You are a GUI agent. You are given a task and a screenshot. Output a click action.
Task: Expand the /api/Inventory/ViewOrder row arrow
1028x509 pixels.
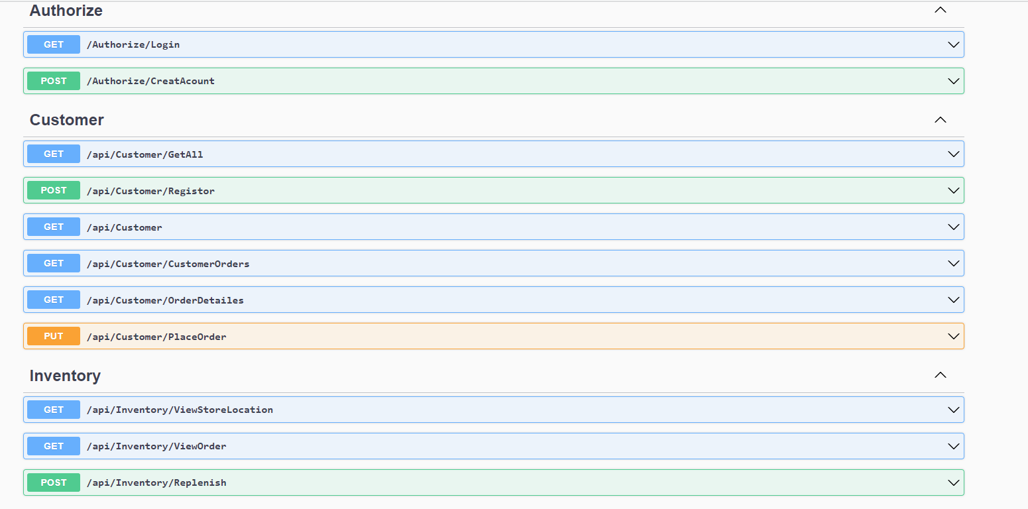(x=954, y=447)
